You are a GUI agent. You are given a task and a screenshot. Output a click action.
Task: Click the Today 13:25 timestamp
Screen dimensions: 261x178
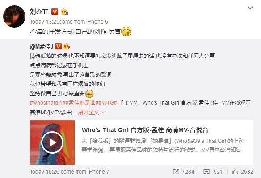click(45, 22)
